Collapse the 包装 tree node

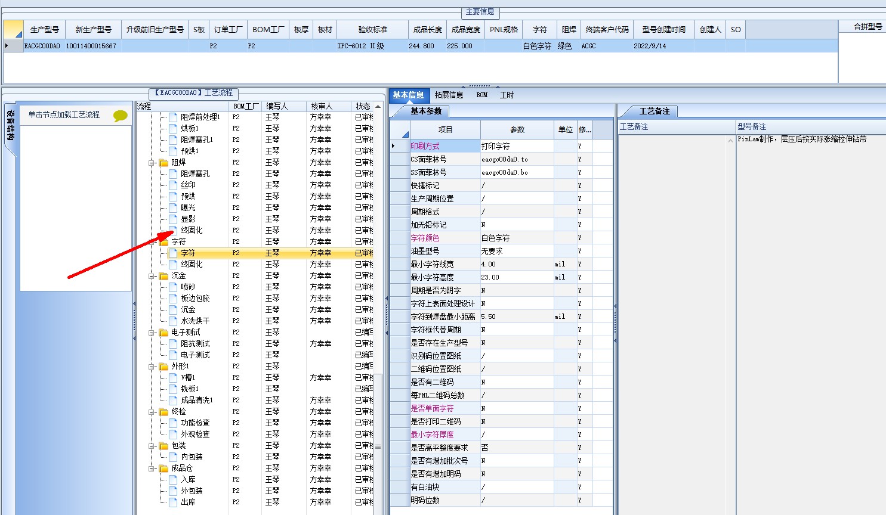152,446
